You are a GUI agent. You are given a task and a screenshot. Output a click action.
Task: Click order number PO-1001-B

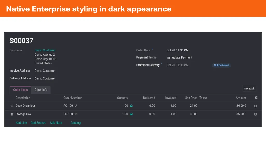(x=70, y=114)
